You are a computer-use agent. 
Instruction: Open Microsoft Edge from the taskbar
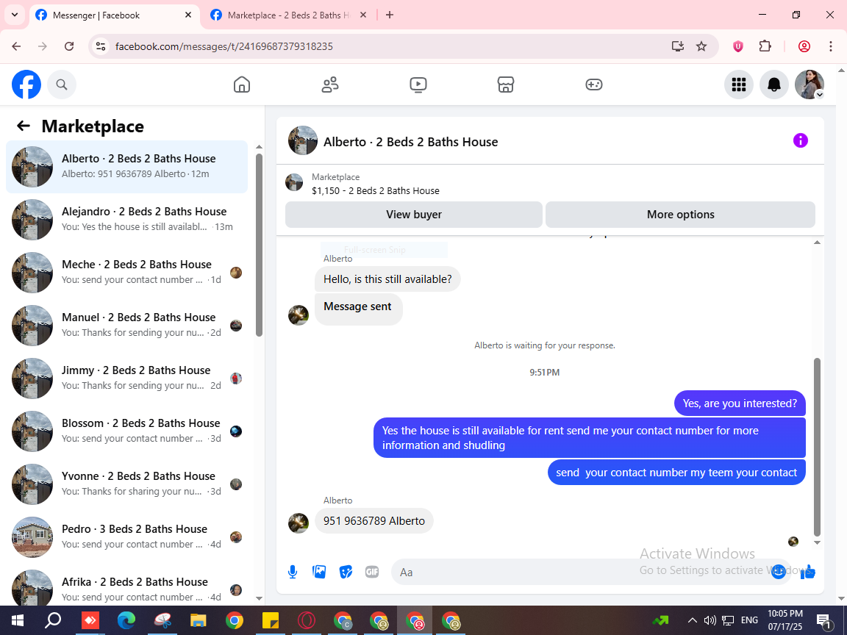(x=126, y=620)
